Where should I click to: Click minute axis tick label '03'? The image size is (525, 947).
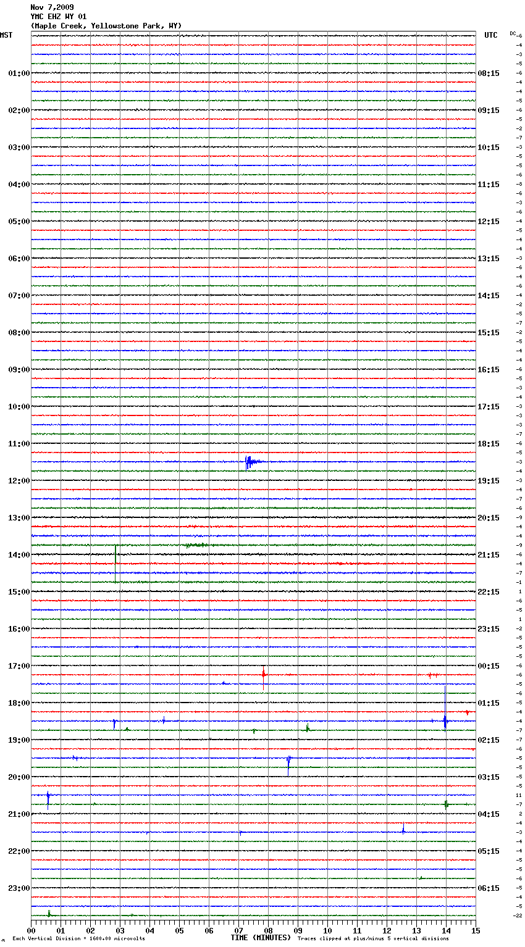120,930
